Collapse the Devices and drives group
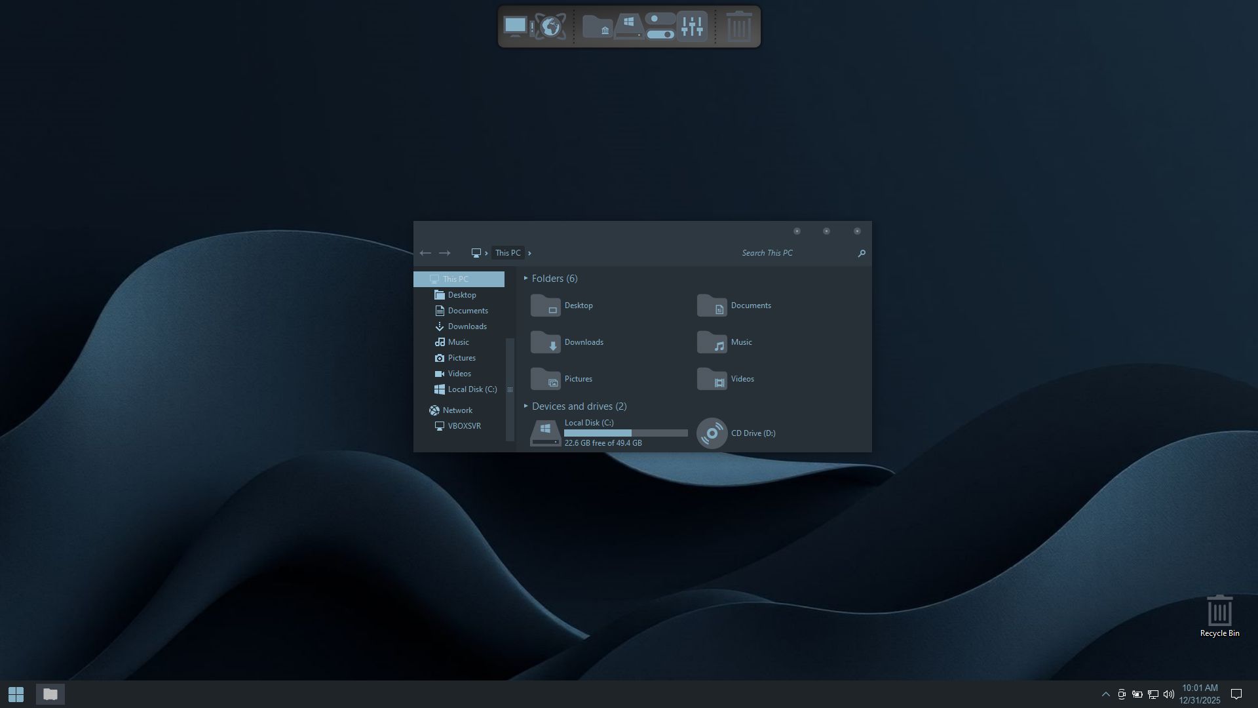The width and height of the screenshot is (1258, 708). (525, 406)
